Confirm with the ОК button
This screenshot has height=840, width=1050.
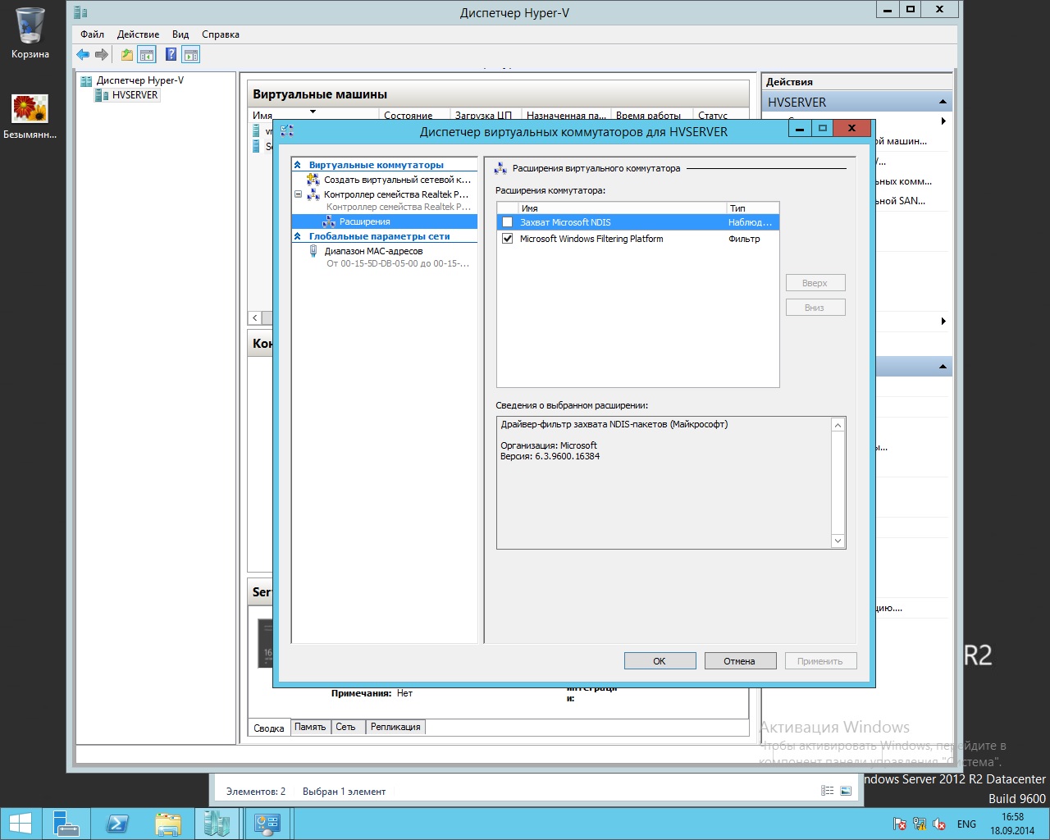click(660, 661)
